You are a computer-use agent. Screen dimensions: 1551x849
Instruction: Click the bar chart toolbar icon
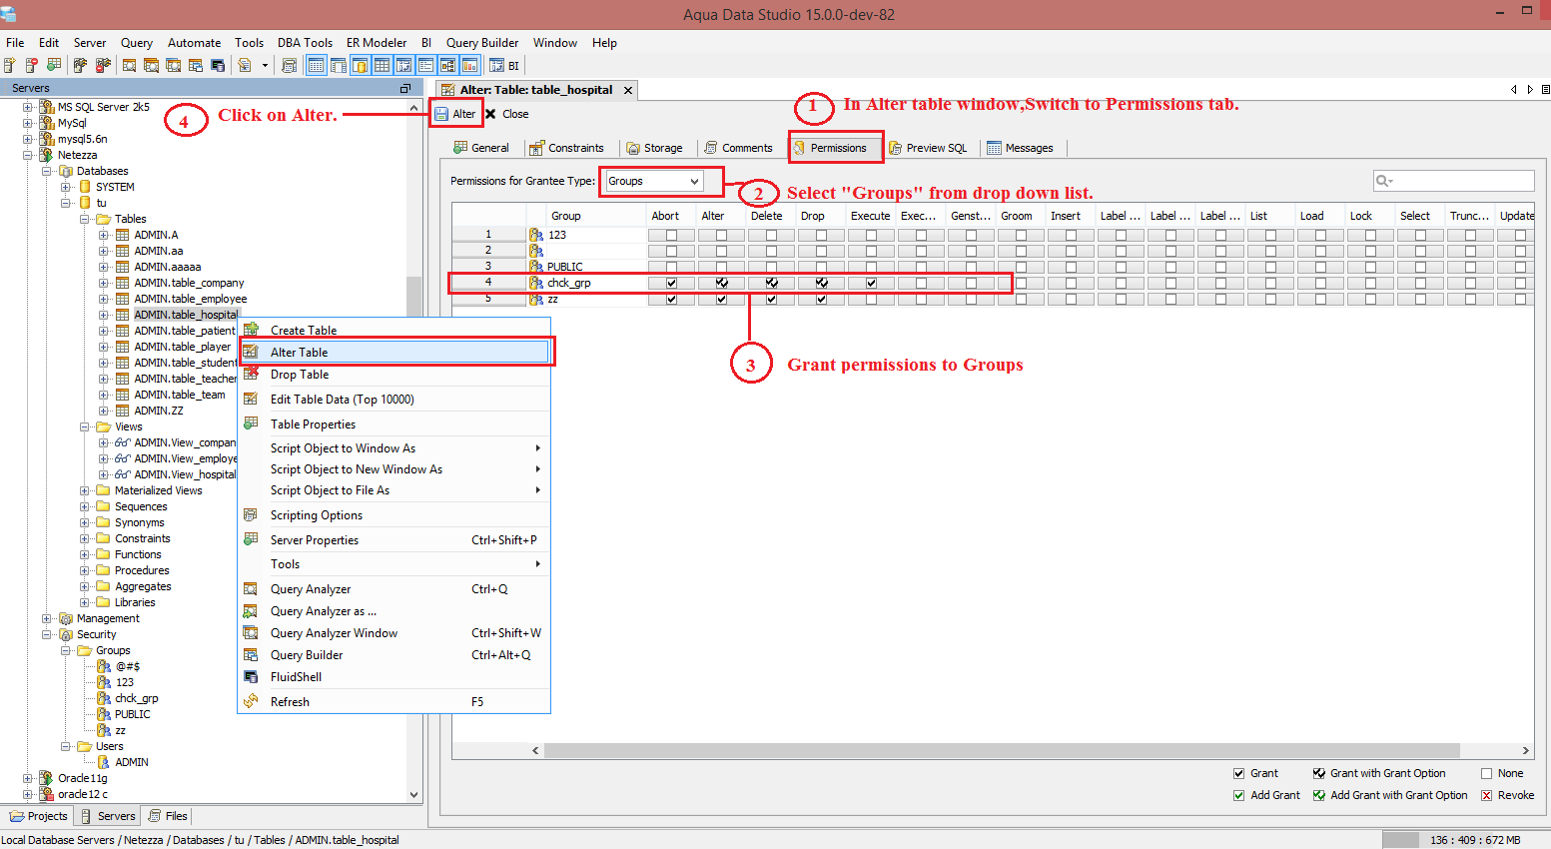click(x=469, y=66)
